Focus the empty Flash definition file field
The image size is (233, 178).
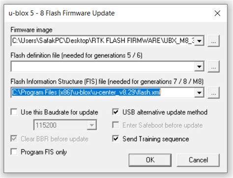click(103, 67)
